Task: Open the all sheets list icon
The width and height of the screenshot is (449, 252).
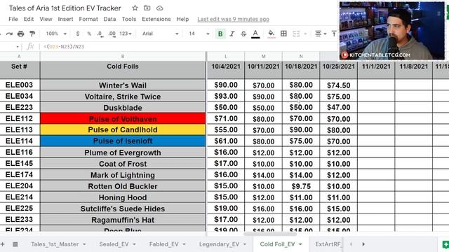Action: [15, 244]
